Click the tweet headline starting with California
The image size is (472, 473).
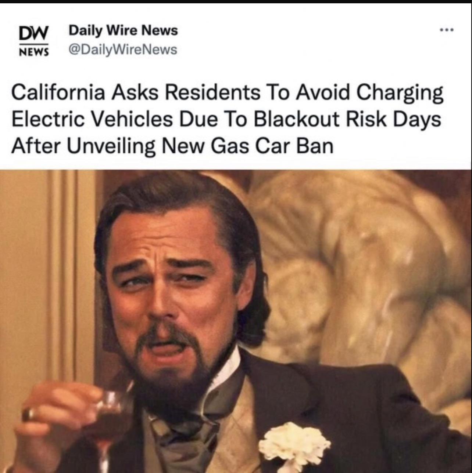227,119
